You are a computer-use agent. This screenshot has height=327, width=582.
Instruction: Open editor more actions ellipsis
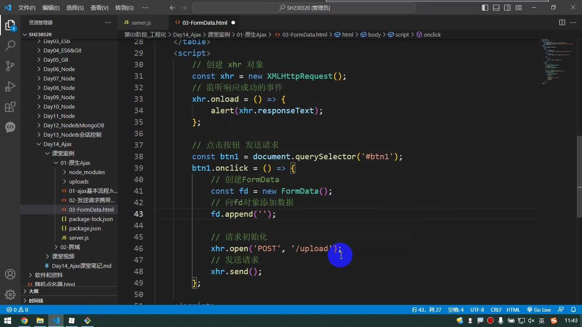573,23
